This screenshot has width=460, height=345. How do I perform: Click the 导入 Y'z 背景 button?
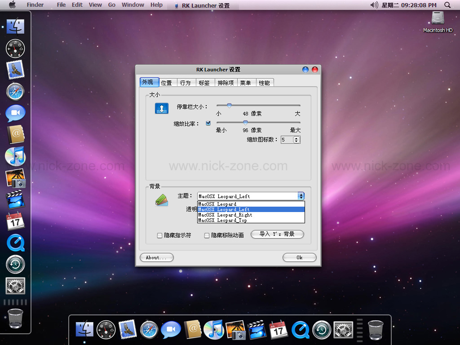(x=277, y=234)
